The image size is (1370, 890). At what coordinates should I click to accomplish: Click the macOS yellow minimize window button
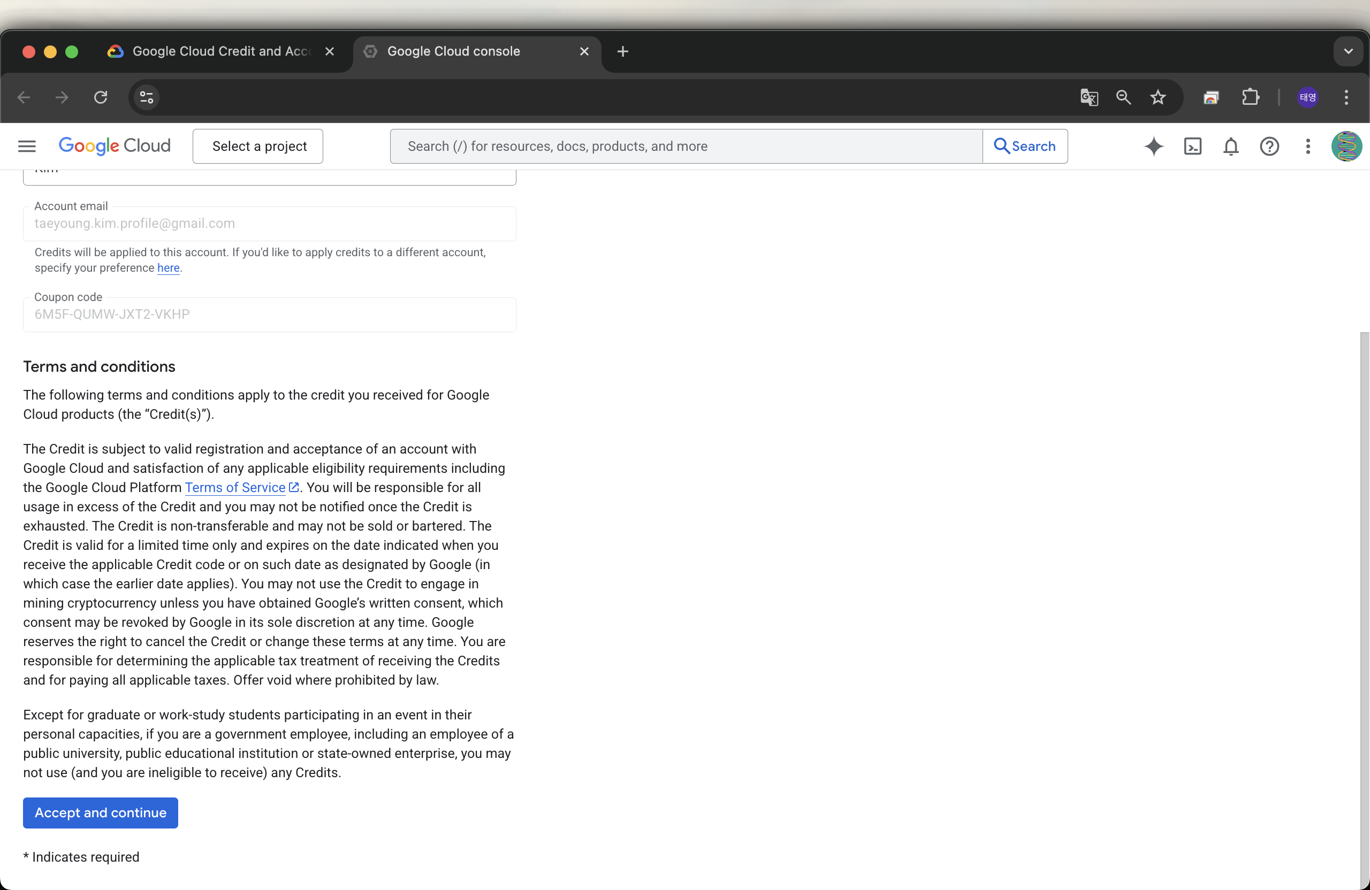50,52
